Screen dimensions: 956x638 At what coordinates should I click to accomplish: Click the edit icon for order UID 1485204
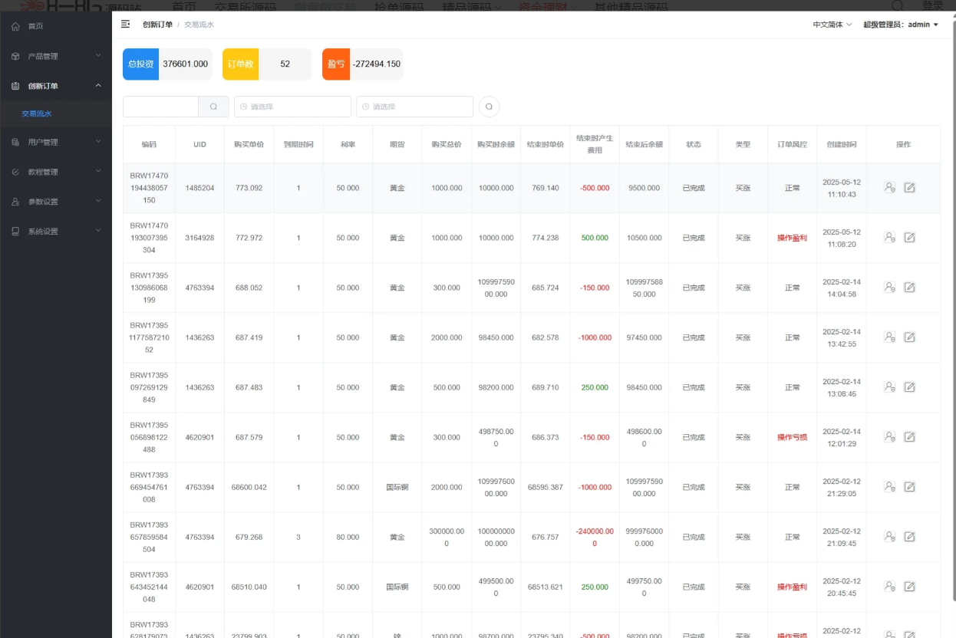click(x=909, y=188)
